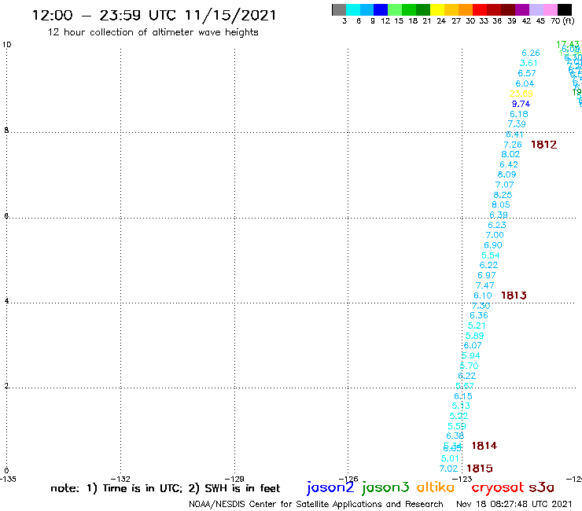
Task: Click the latitude 8 axis label
Action: coord(6,131)
